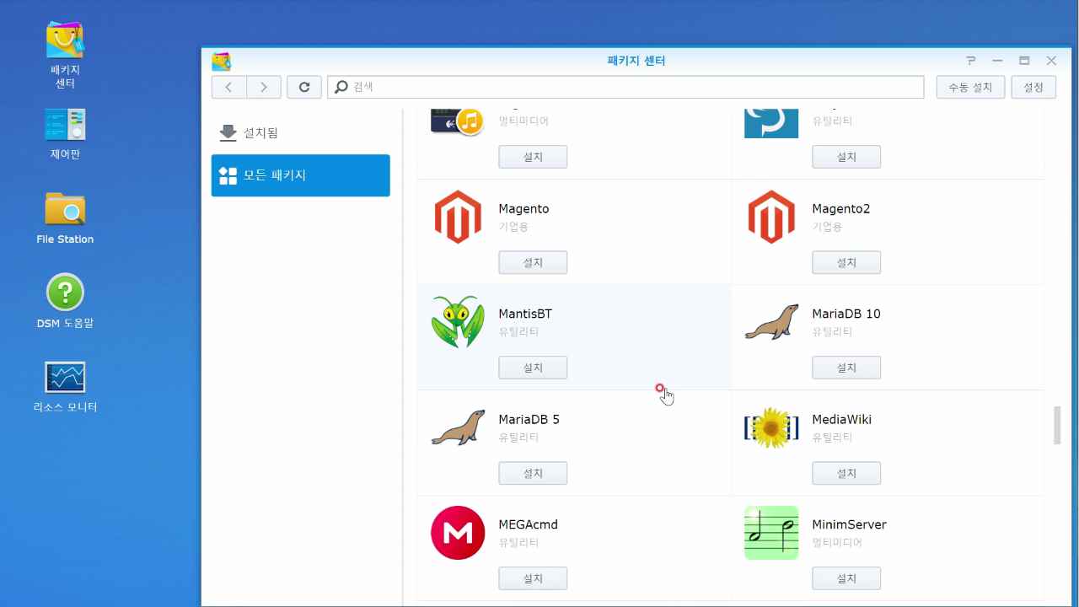The height and width of the screenshot is (607, 1079).
Task: Click the Magento package logo
Action: click(458, 217)
